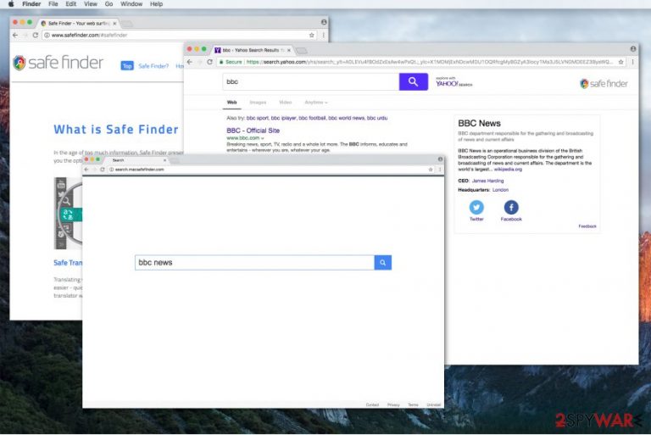This screenshot has height=435, width=651.
Task: Click Feedback link in BBC News card
Action: [587, 226]
